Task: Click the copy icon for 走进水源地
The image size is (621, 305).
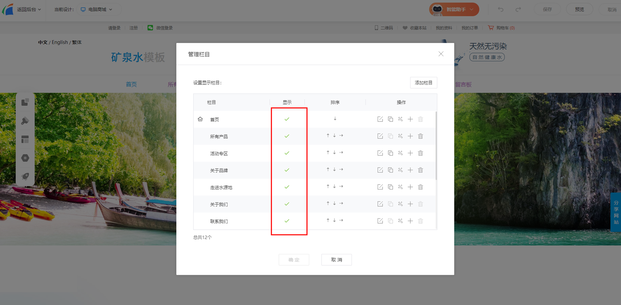Action: [x=390, y=187]
